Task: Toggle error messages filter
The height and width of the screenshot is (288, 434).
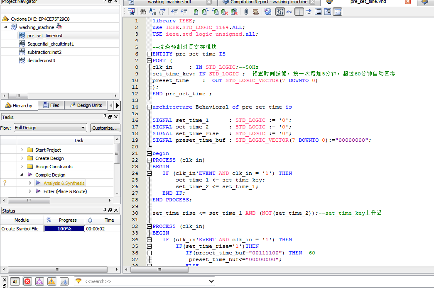Action: [27, 281]
